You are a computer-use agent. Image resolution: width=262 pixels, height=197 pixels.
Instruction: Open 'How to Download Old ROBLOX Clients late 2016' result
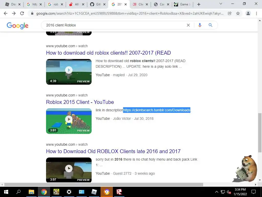tap(113, 151)
